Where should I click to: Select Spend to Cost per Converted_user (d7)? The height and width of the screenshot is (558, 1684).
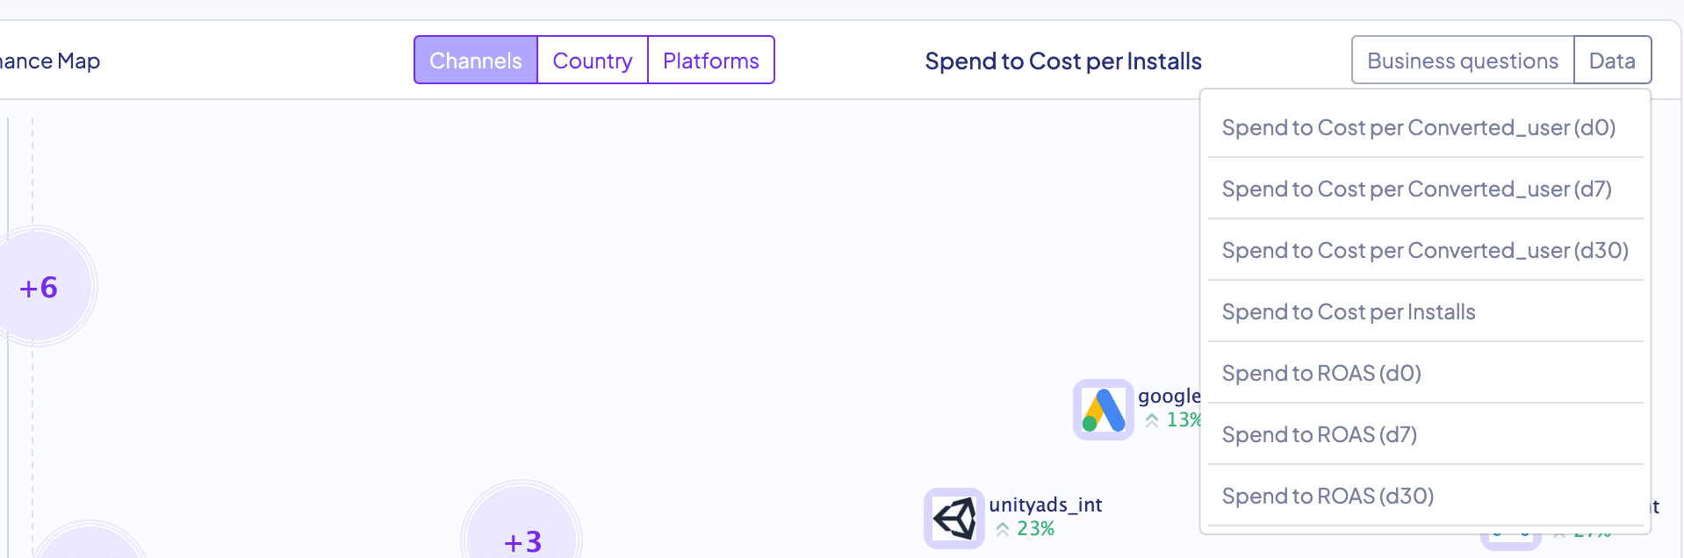(1416, 190)
